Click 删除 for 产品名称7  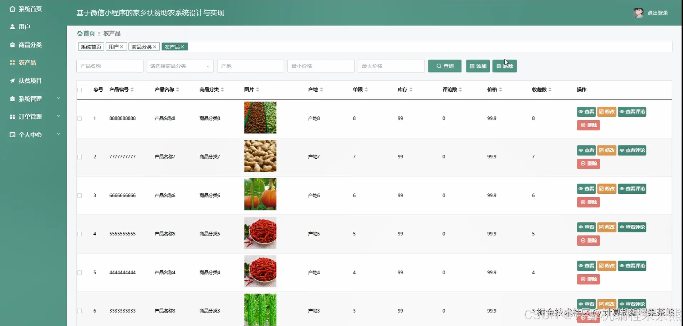(x=588, y=164)
